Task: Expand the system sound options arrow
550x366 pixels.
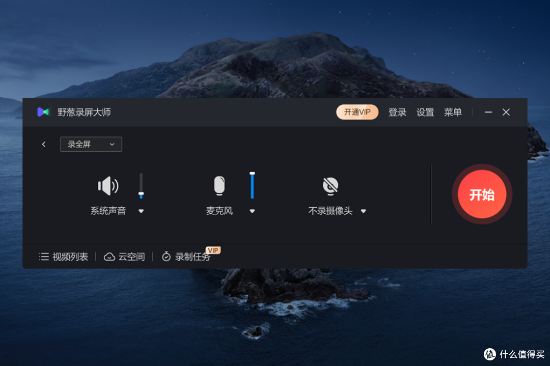Action: coord(141,211)
